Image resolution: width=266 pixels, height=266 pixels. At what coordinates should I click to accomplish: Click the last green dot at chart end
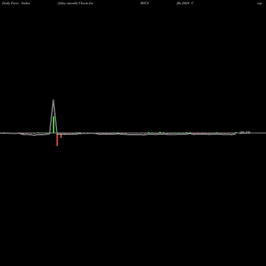(236, 132)
